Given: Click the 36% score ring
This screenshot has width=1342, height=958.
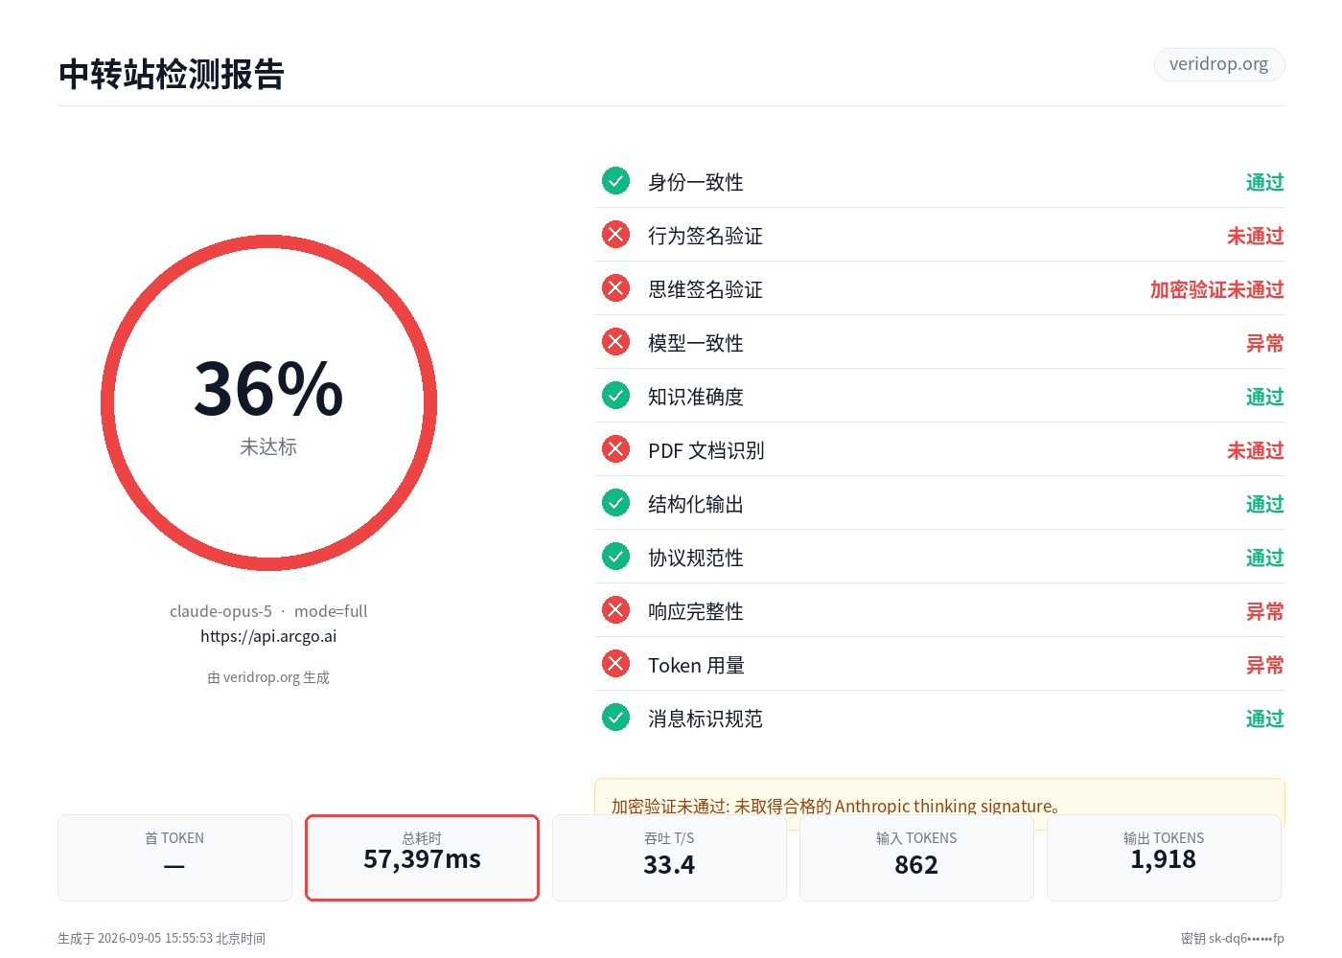Looking at the screenshot, I should (268, 403).
